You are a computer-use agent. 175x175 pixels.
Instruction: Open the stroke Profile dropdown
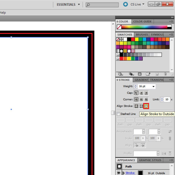click(158, 154)
